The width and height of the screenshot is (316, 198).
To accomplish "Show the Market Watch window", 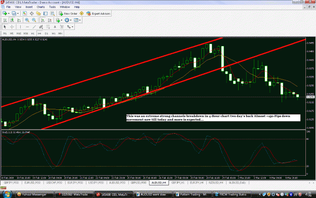I will (25, 14).
